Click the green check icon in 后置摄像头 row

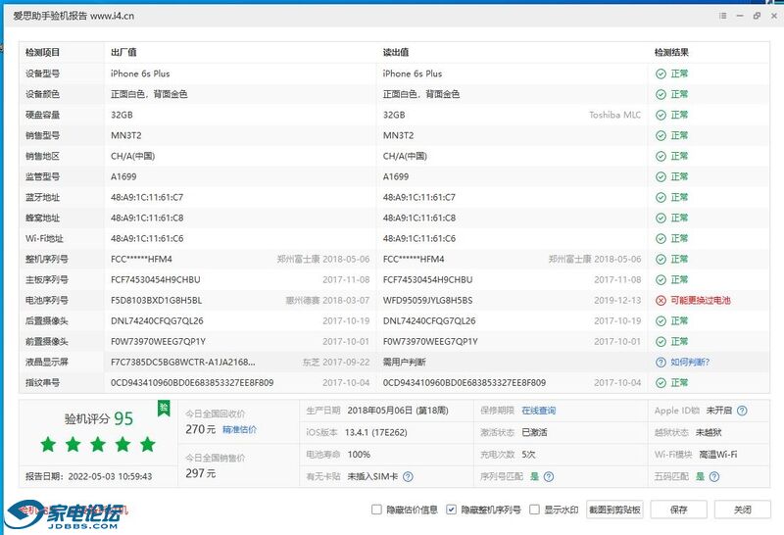(661, 320)
